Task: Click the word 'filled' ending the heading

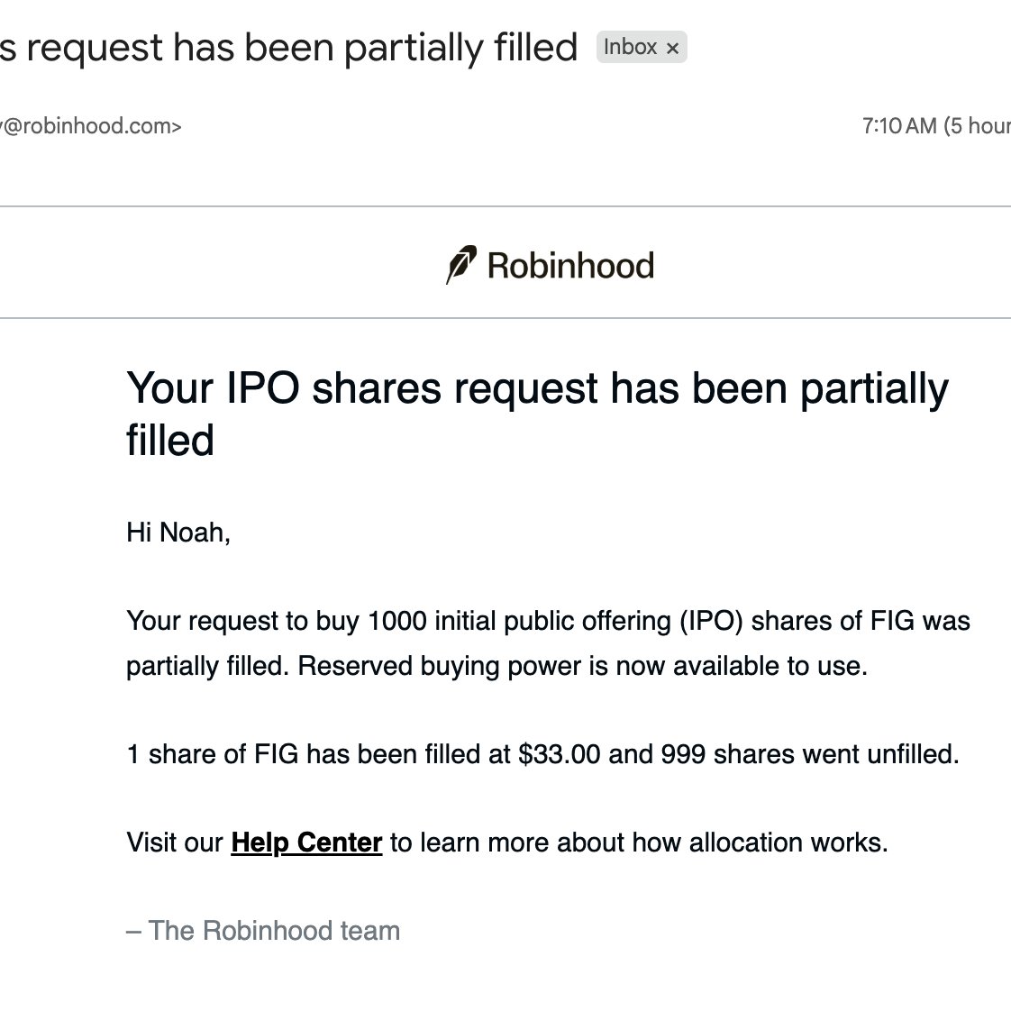Action: pyautogui.click(x=170, y=441)
